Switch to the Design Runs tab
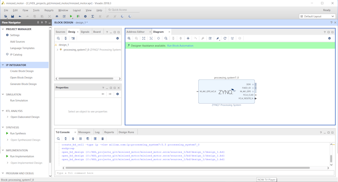 (x=127, y=132)
